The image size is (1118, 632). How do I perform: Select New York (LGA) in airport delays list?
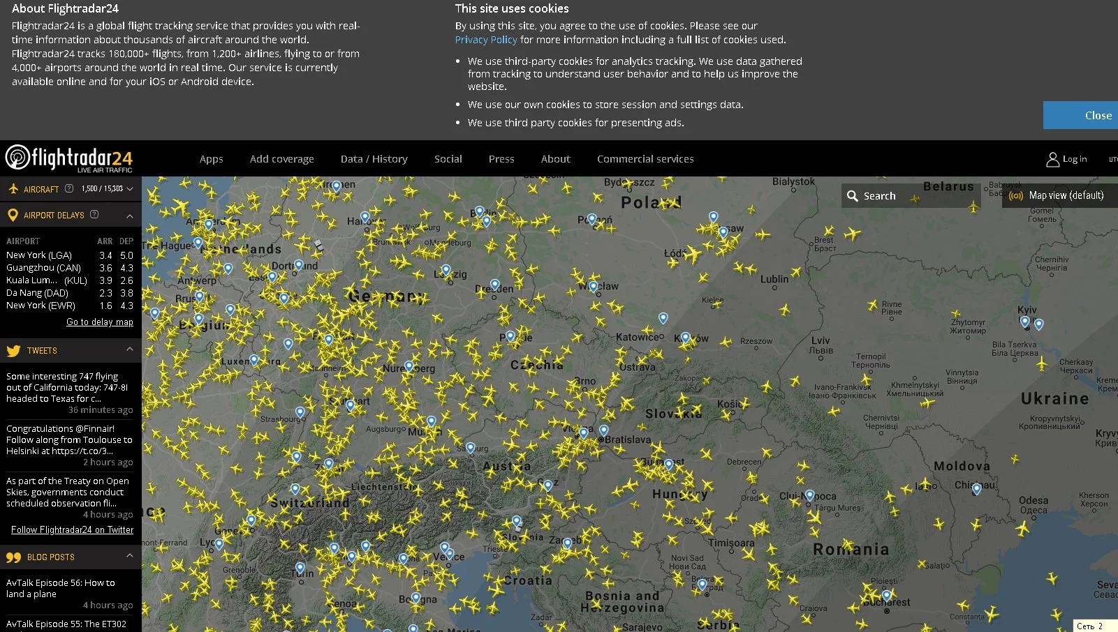(x=39, y=255)
